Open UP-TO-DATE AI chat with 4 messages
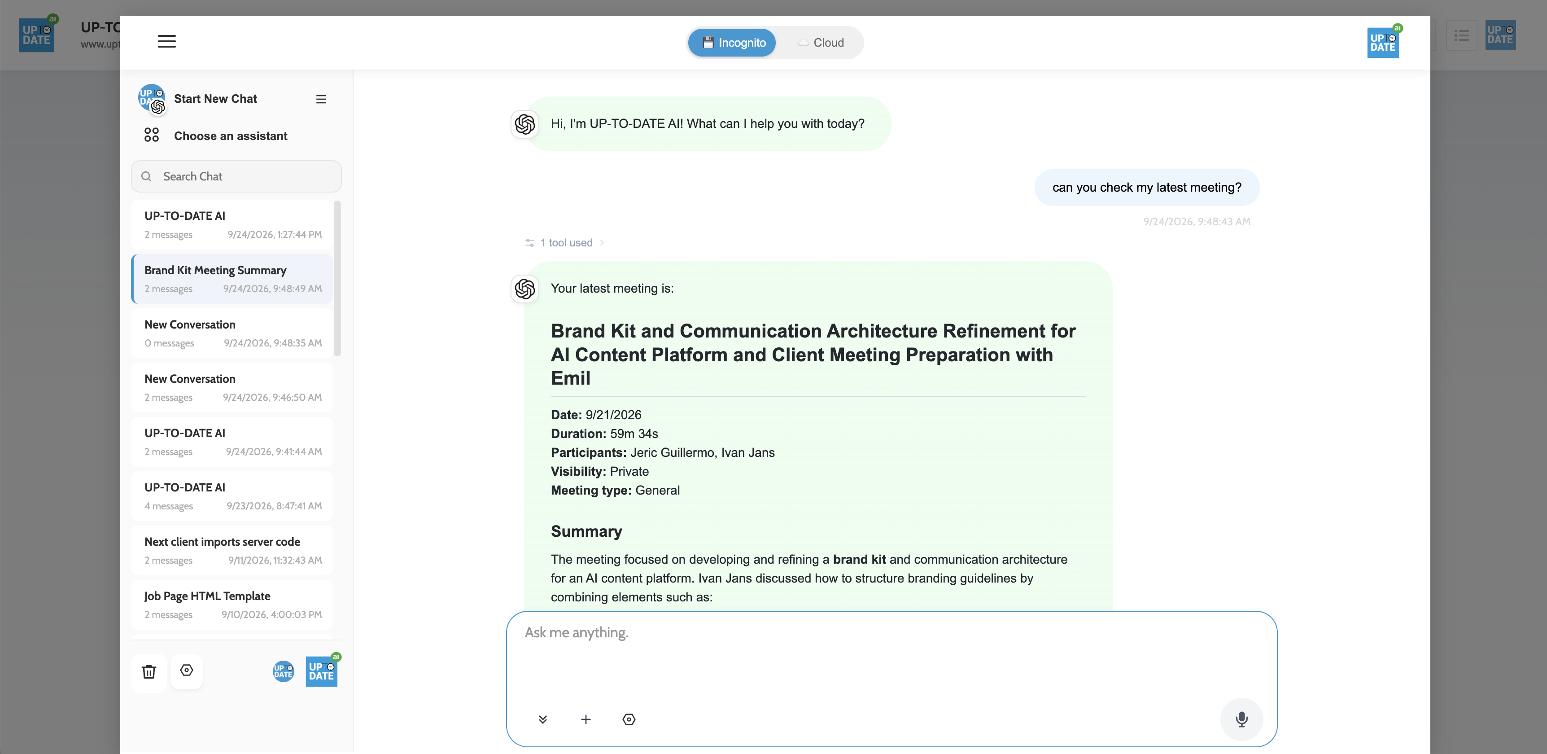 [232, 496]
